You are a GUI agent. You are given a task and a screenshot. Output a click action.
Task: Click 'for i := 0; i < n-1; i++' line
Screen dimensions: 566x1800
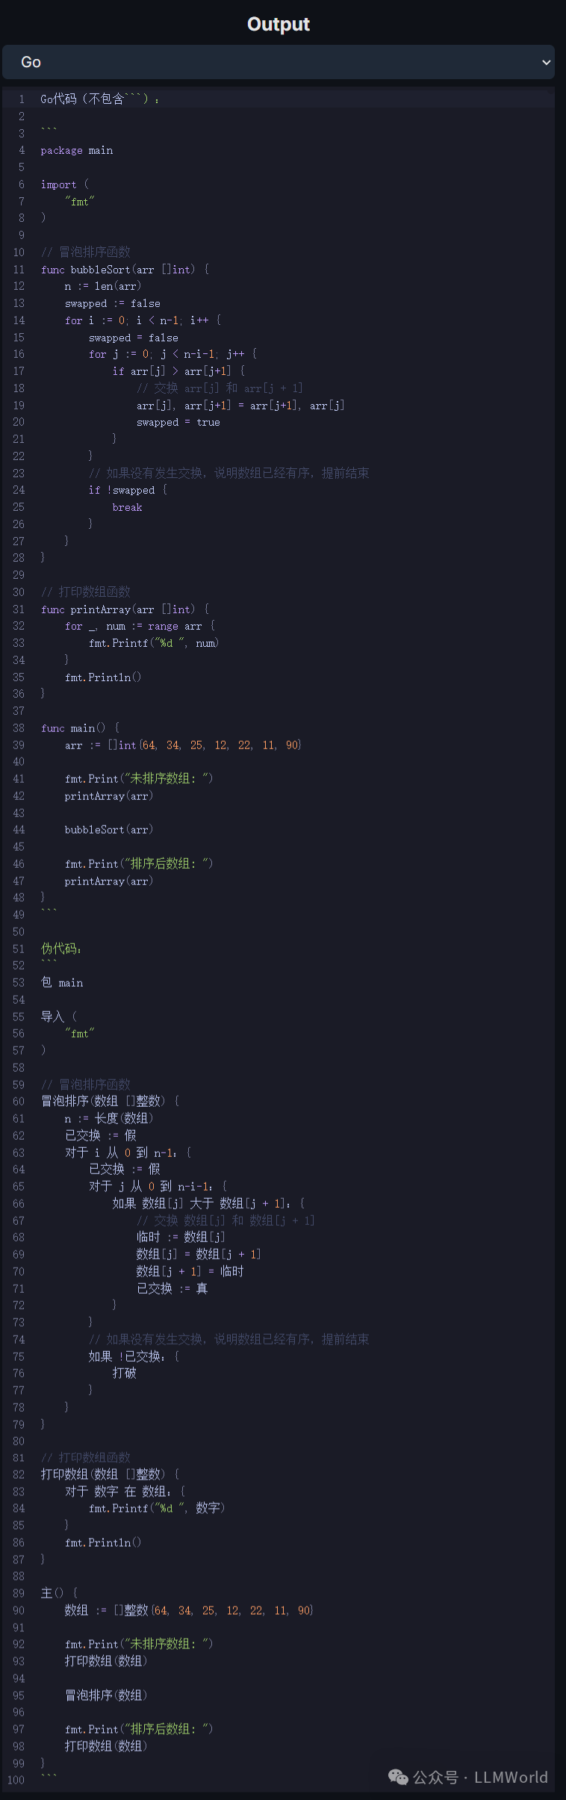pos(143,320)
